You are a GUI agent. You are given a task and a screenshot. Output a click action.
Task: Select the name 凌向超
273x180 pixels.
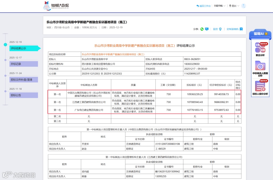click(85, 171)
